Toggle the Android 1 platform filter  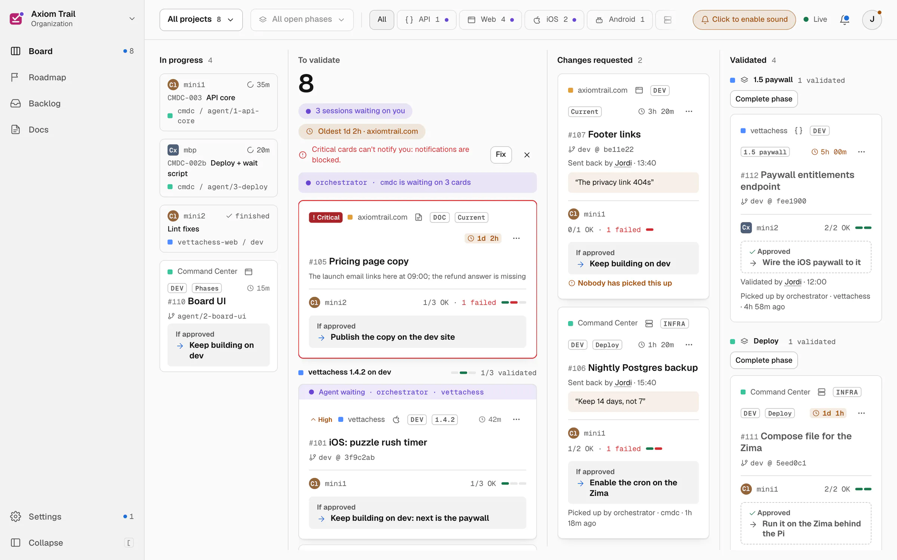[x=620, y=19]
